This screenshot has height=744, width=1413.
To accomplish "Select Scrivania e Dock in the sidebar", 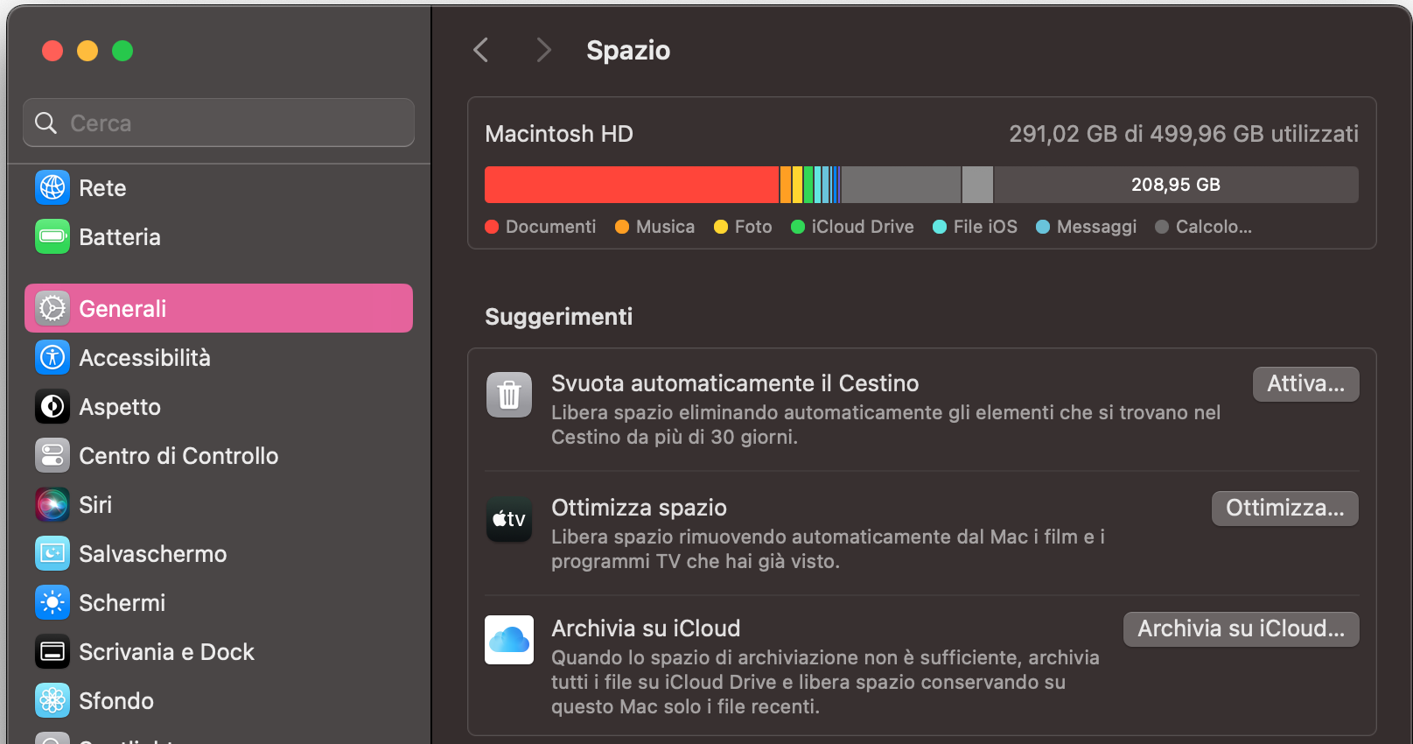I will [x=52, y=651].
